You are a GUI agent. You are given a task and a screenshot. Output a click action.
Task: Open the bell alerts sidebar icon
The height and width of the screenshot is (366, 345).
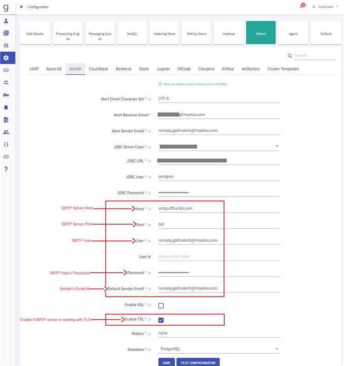6,108
